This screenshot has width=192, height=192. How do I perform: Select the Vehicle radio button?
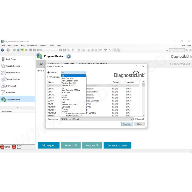[49, 72]
